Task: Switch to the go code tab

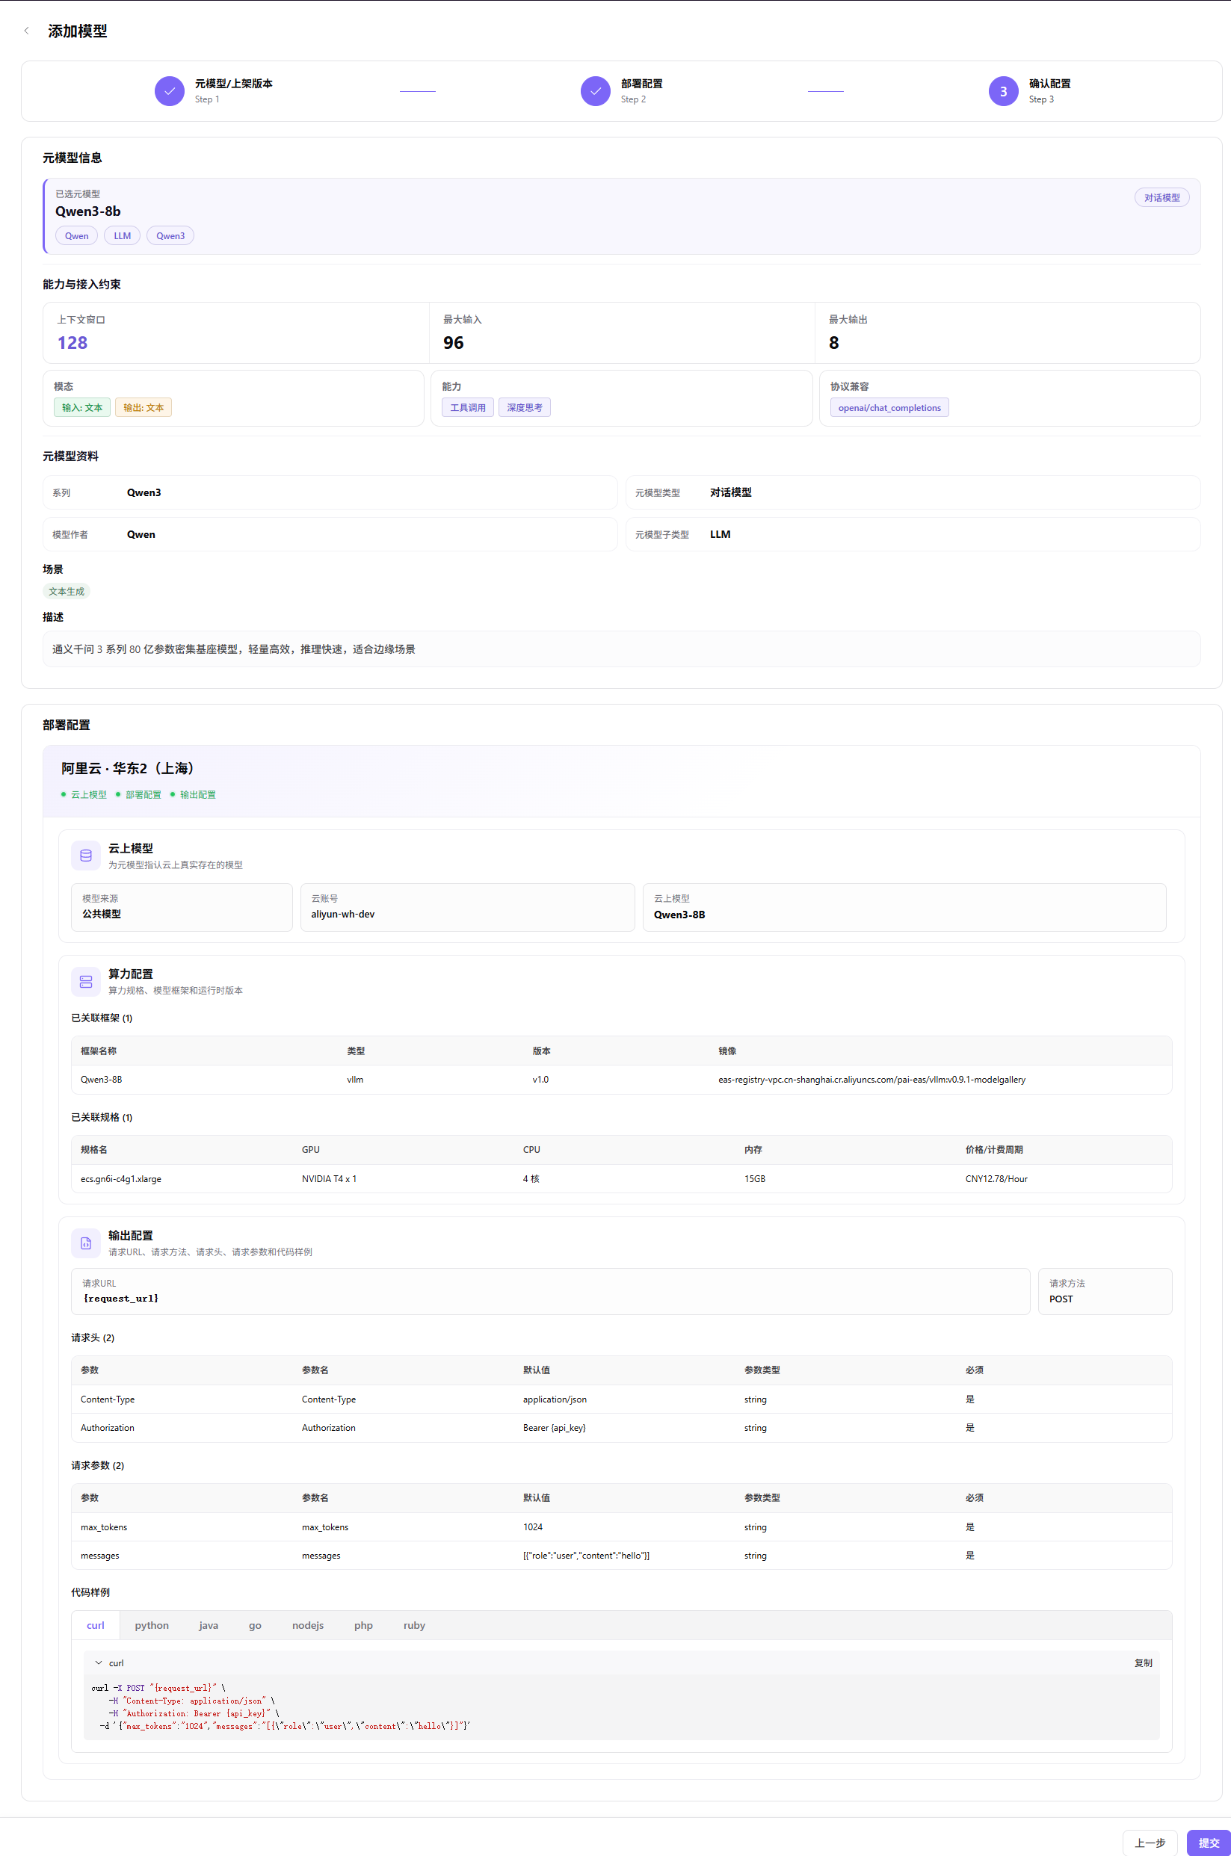Action: [255, 1625]
